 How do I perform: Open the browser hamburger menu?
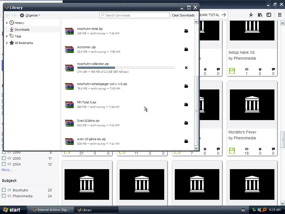[280, 15]
